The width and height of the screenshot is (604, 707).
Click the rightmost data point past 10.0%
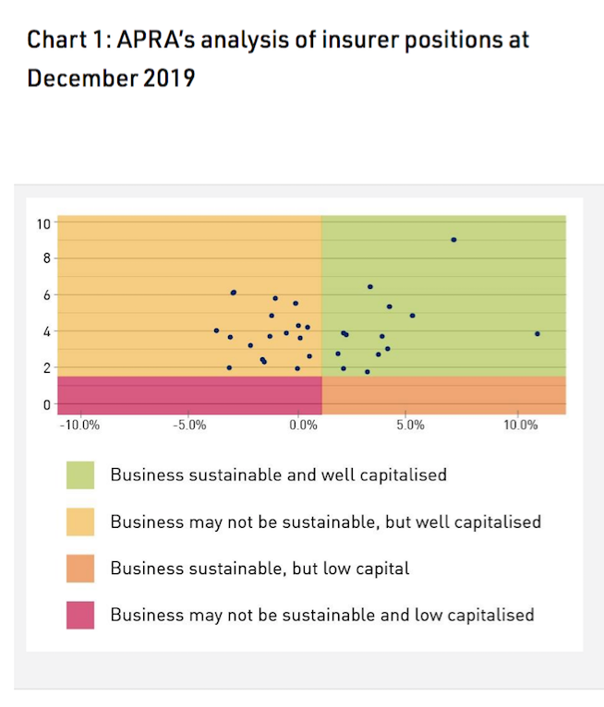pos(537,333)
